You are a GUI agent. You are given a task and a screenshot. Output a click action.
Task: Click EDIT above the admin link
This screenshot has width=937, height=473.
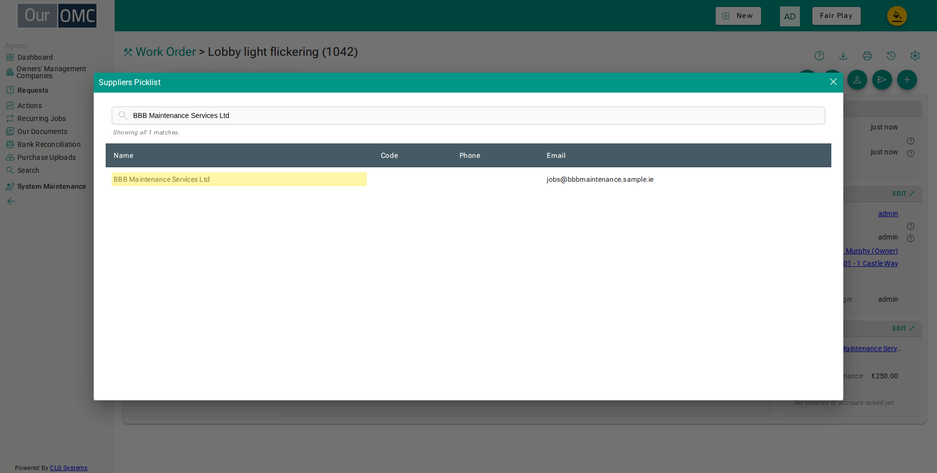coord(903,194)
